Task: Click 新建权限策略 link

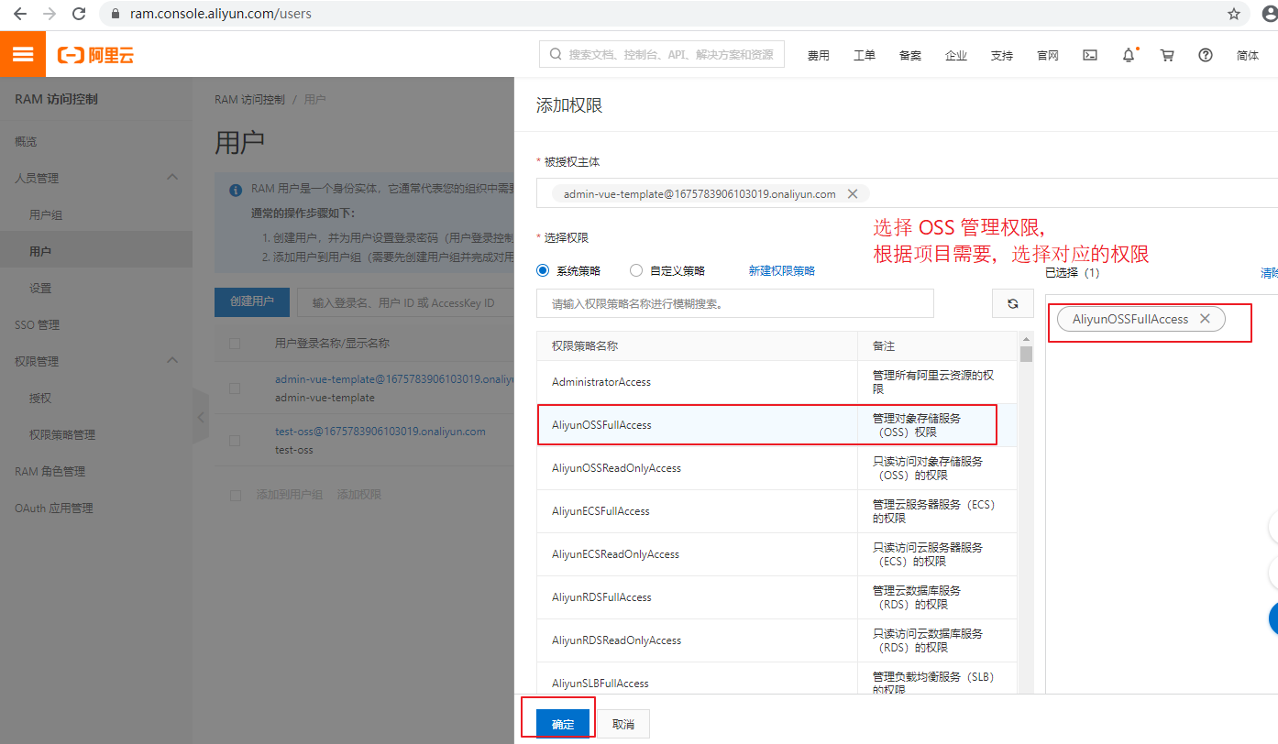Action: 782,270
